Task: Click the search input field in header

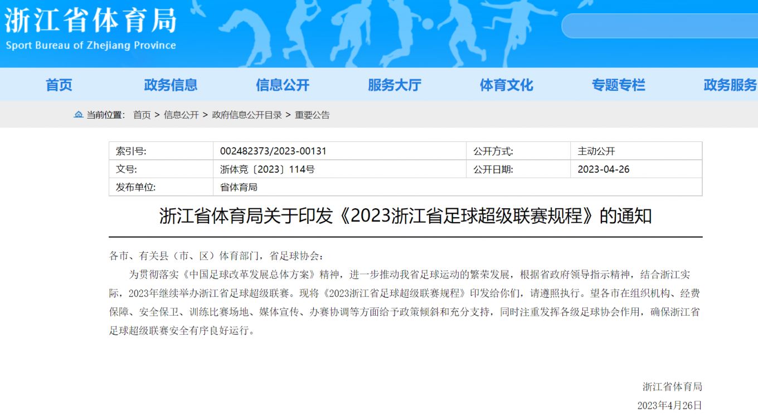Action: tap(660, 26)
